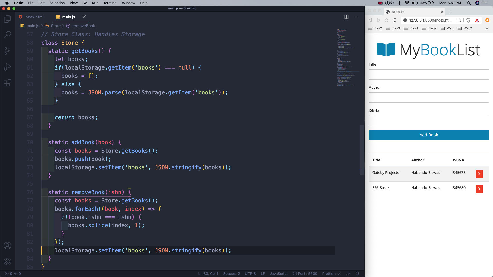Change indentation via Spaces: 2
The width and height of the screenshot is (493, 277).
coord(231,274)
